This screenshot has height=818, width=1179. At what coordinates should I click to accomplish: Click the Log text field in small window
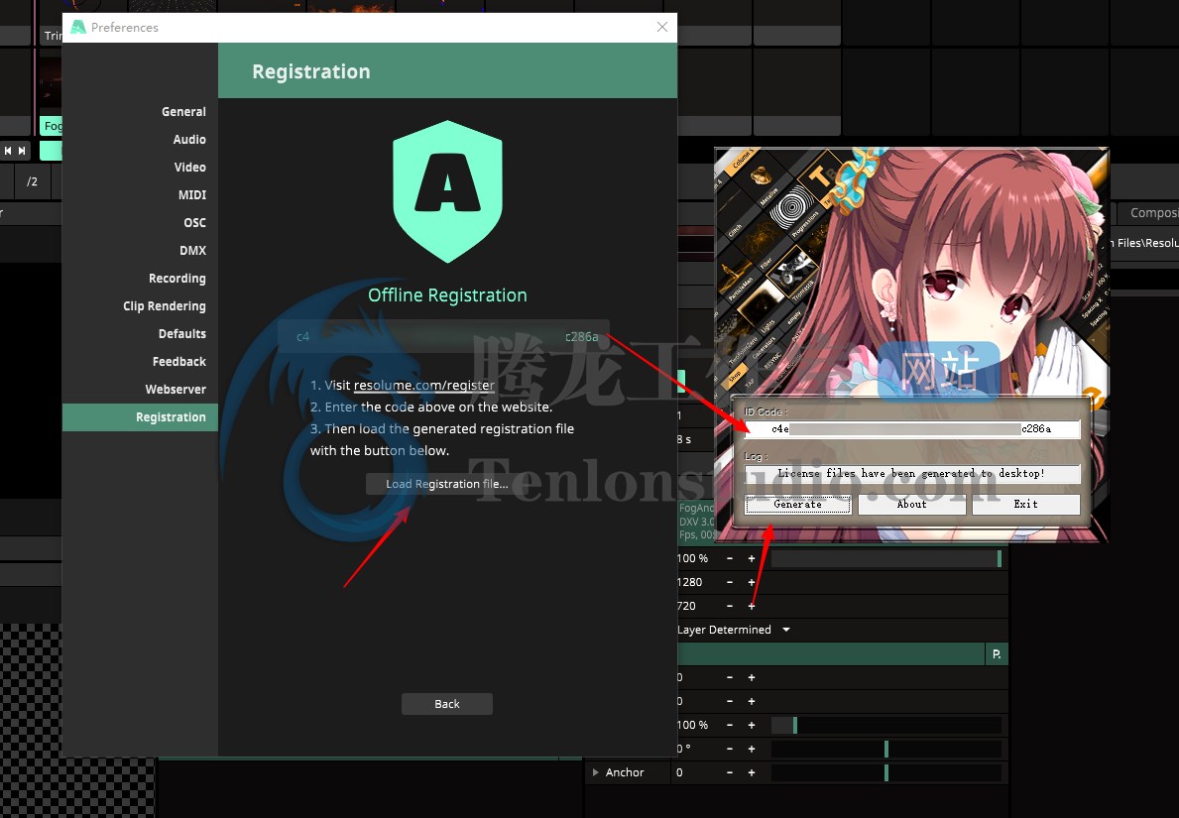coord(912,474)
